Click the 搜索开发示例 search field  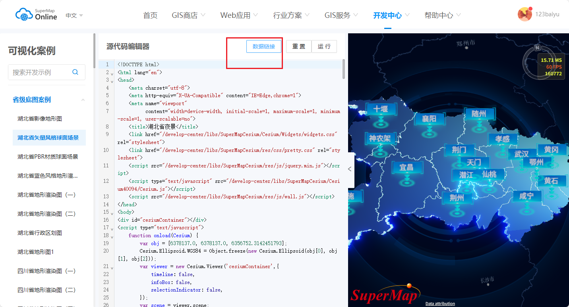(x=40, y=72)
